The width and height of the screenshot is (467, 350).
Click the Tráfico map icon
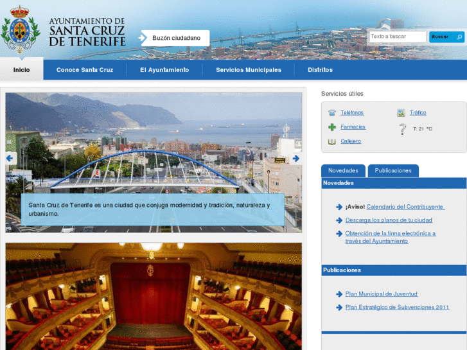(401, 112)
